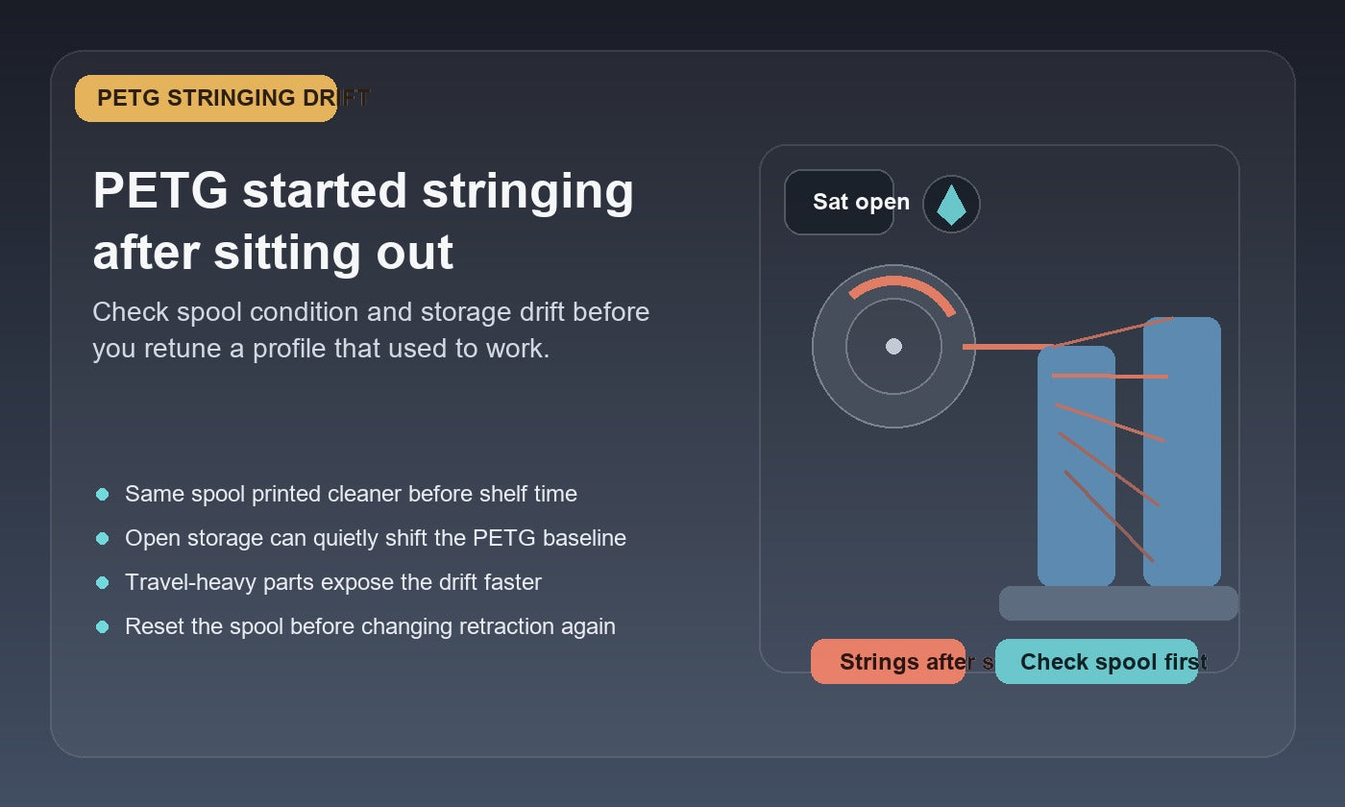This screenshot has height=807, width=1345.
Task: Click the 'Strings after' orange tag
Action: coord(888,661)
